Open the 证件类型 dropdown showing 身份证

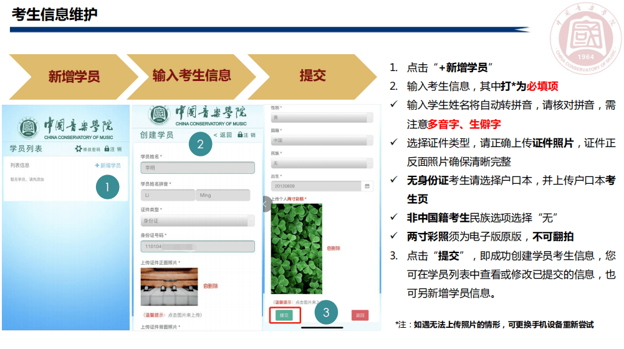(198, 221)
